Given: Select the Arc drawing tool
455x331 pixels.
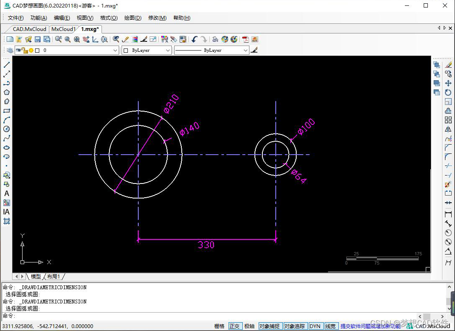Looking at the screenshot, I should pos(7,120).
